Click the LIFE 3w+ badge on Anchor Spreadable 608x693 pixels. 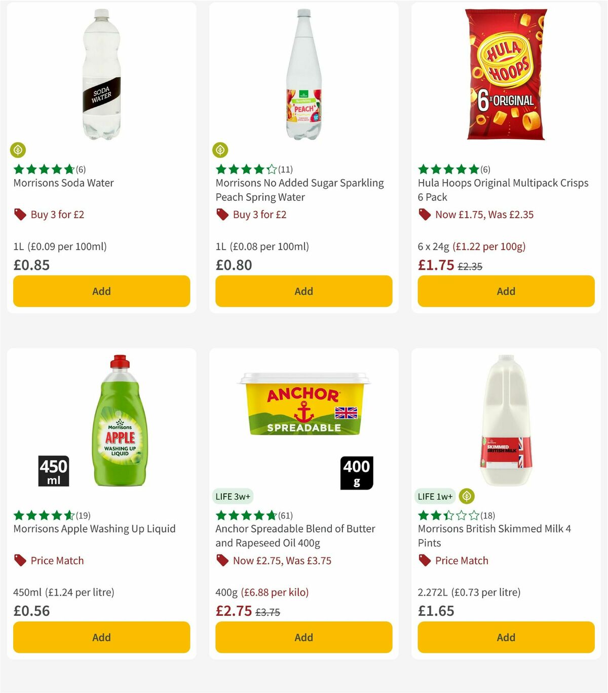pyautogui.click(x=233, y=497)
